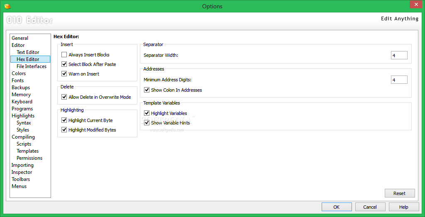This screenshot has height=217, width=425.
Task: Open Help for options dialog
Action: (x=403, y=207)
